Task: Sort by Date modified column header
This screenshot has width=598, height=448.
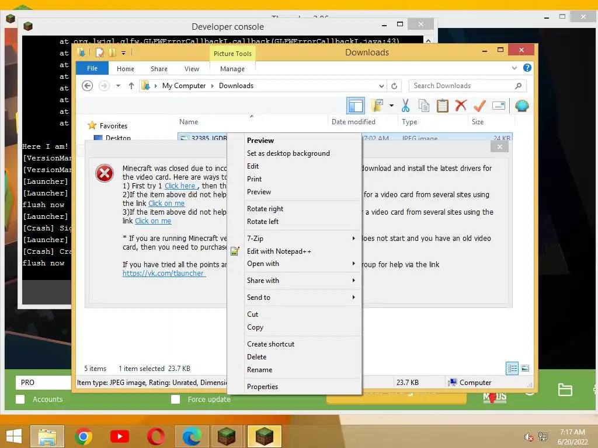Action: [x=353, y=121]
